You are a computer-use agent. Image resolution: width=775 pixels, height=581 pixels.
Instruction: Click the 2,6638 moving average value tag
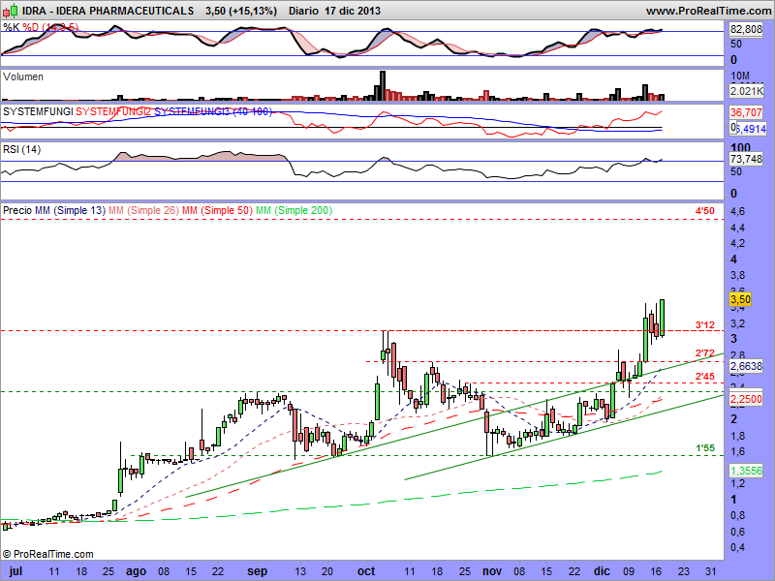(748, 367)
